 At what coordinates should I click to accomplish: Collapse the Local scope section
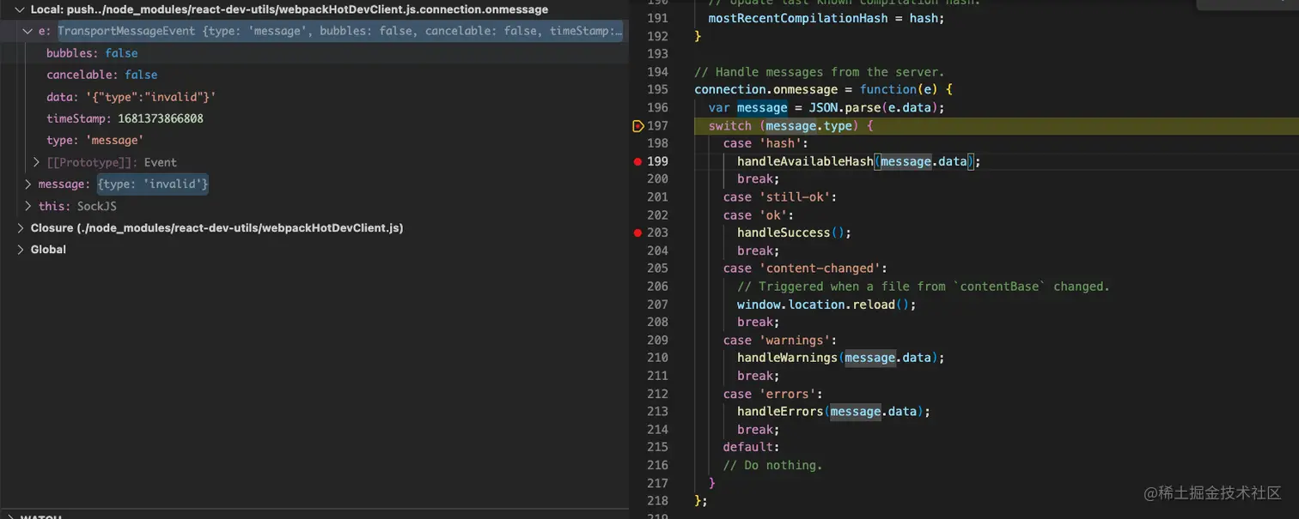click(x=19, y=9)
